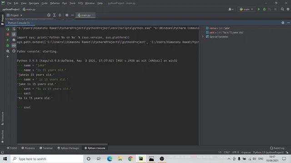This screenshot has width=291, height=163.
Task: Open the Edit menu
Action: 16,3
